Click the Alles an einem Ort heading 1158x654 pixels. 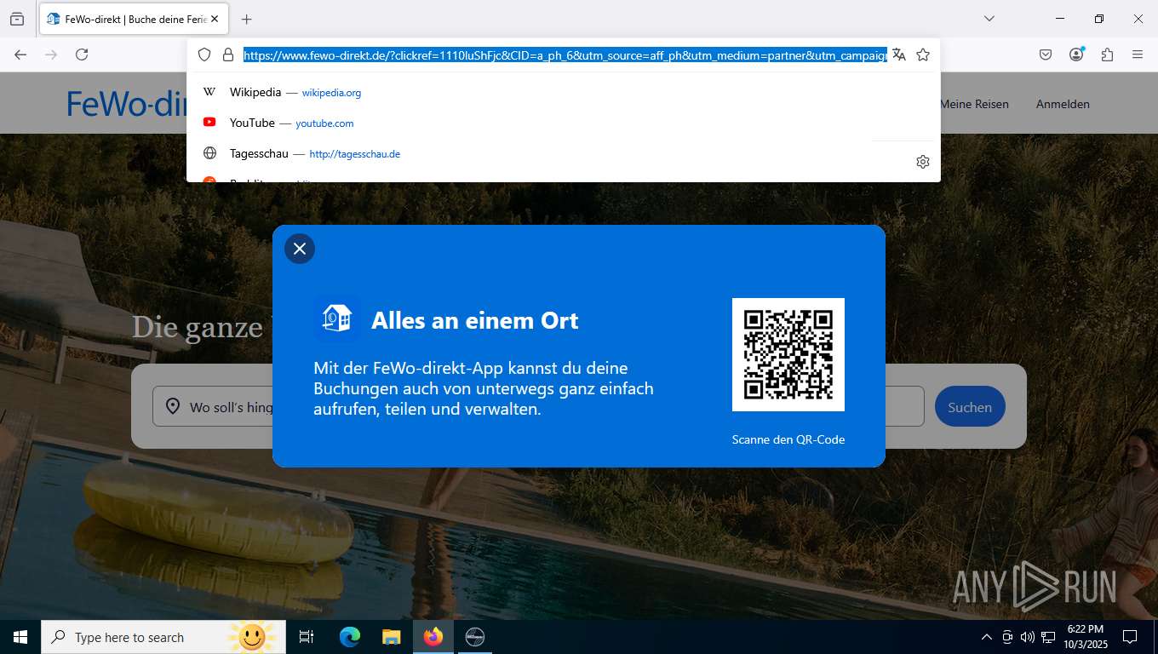coord(475,320)
